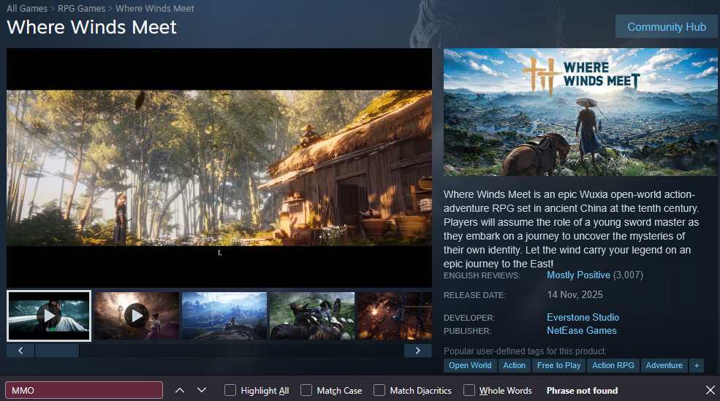Enable Match Diacritics checkbox
Viewport: 720px width, 401px height.
click(x=379, y=391)
